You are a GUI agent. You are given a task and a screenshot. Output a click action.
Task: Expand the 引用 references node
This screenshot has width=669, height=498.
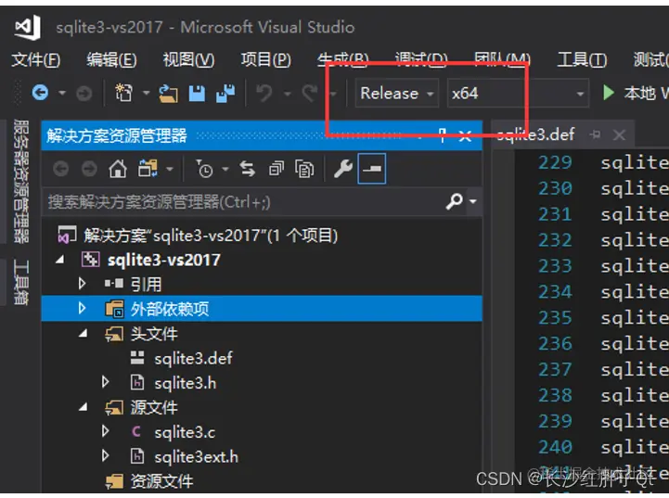(83, 284)
